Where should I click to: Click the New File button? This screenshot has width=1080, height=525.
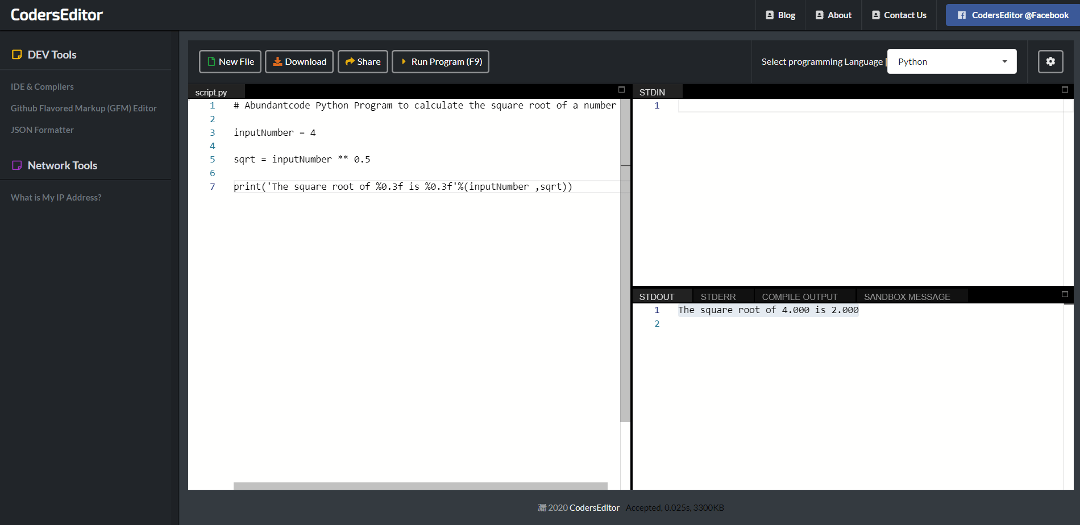[230, 61]
